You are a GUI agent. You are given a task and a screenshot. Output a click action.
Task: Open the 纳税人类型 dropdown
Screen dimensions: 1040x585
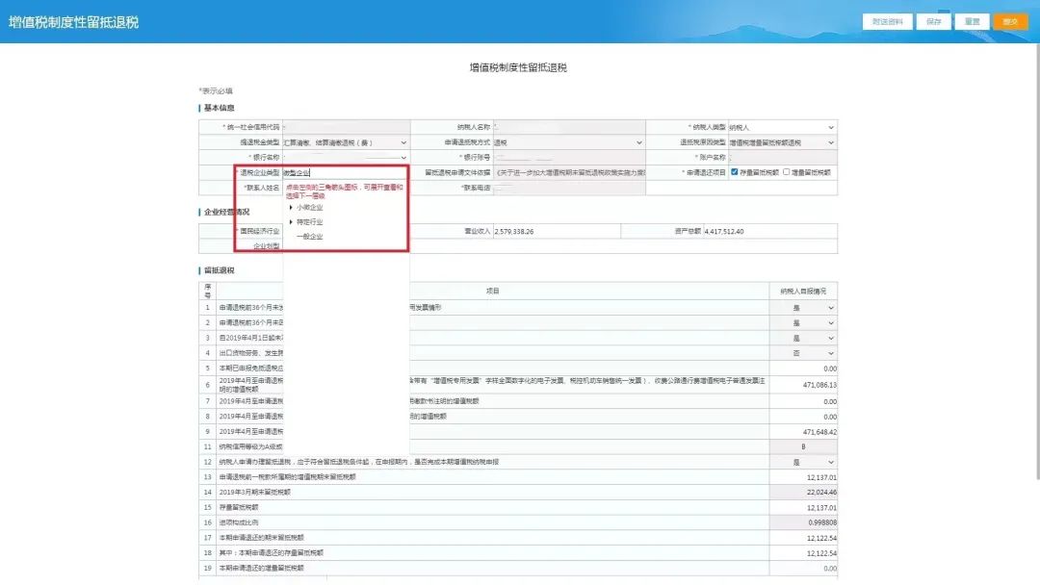point(782,127)
